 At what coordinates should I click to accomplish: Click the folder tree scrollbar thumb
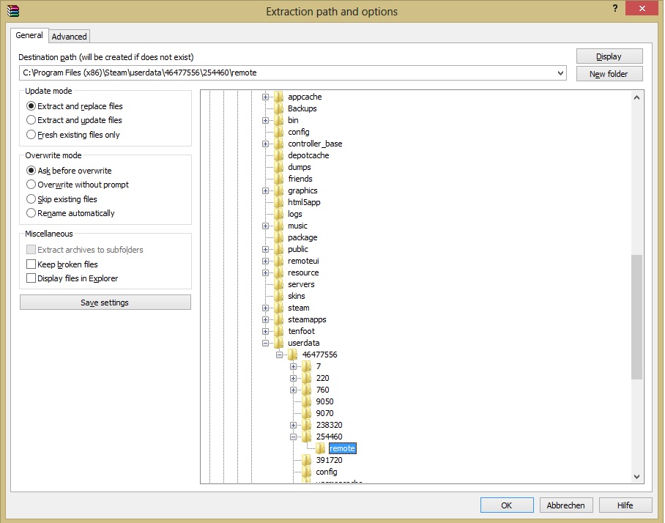[636, 317]
